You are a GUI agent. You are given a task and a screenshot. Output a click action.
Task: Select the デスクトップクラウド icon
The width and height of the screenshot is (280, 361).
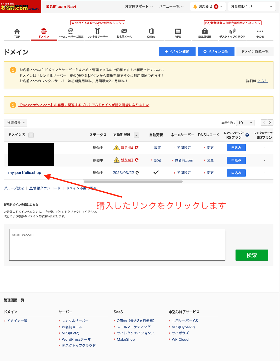232,31
